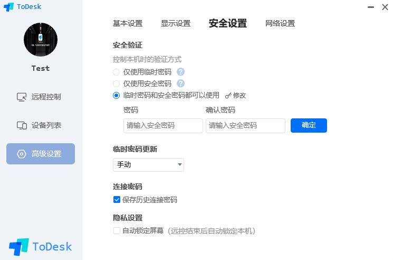Enable the 自动锁定屏幕 checkbox
The height and width of the screenshot is (260, 393).
coord(117,231)
